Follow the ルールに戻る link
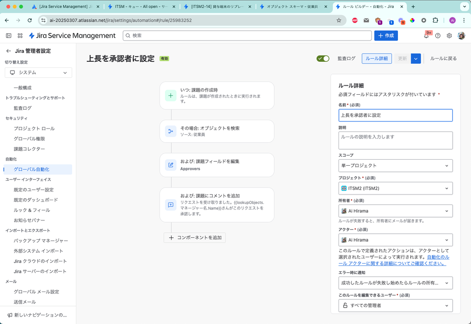Screen dimensions: 471x324 444,58
